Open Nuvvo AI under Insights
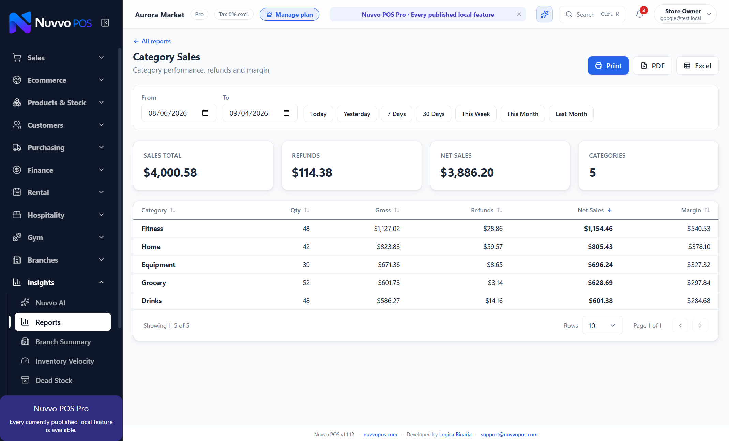Screen dimensions: 729x441 (63, 303)
